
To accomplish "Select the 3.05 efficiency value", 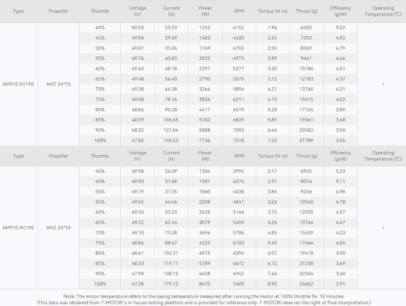I will pyautogui.click(x=340, y=140).
